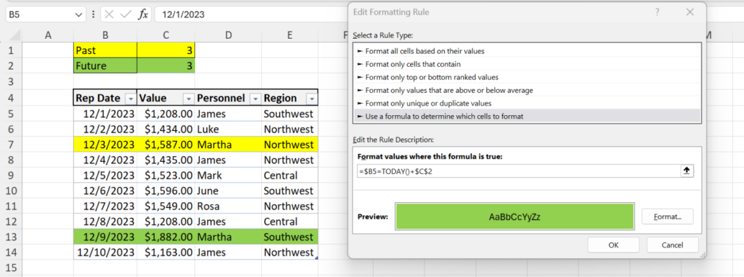The height and width of the screenshot is (277, 744).
Task: Open the Region filter dropdown
Action: tap(311, 98)
